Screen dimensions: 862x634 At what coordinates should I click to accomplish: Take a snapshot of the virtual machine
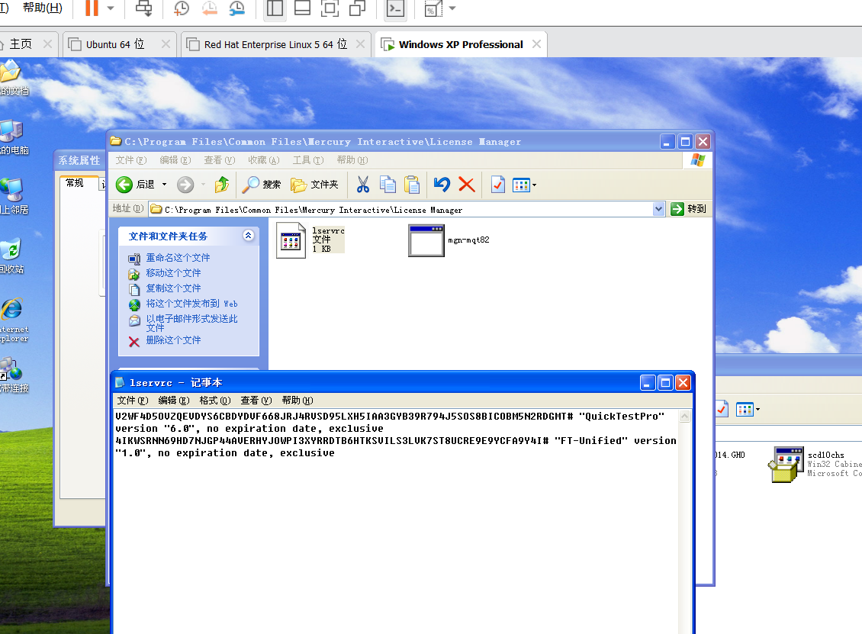(x=181, y=8)
